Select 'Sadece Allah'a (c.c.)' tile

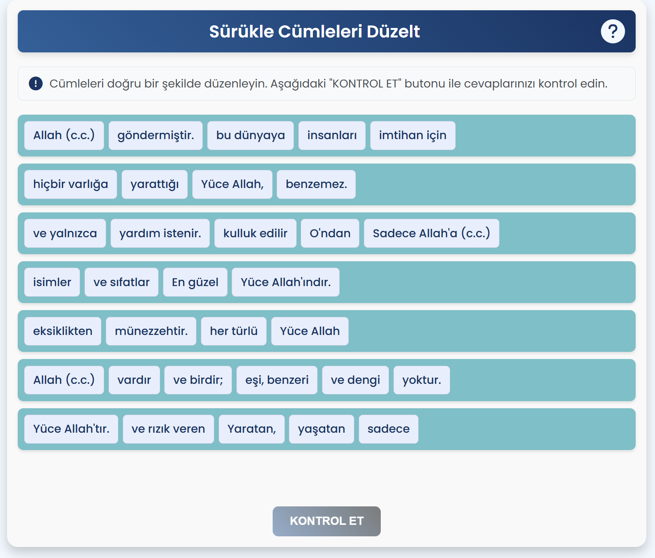431,233
